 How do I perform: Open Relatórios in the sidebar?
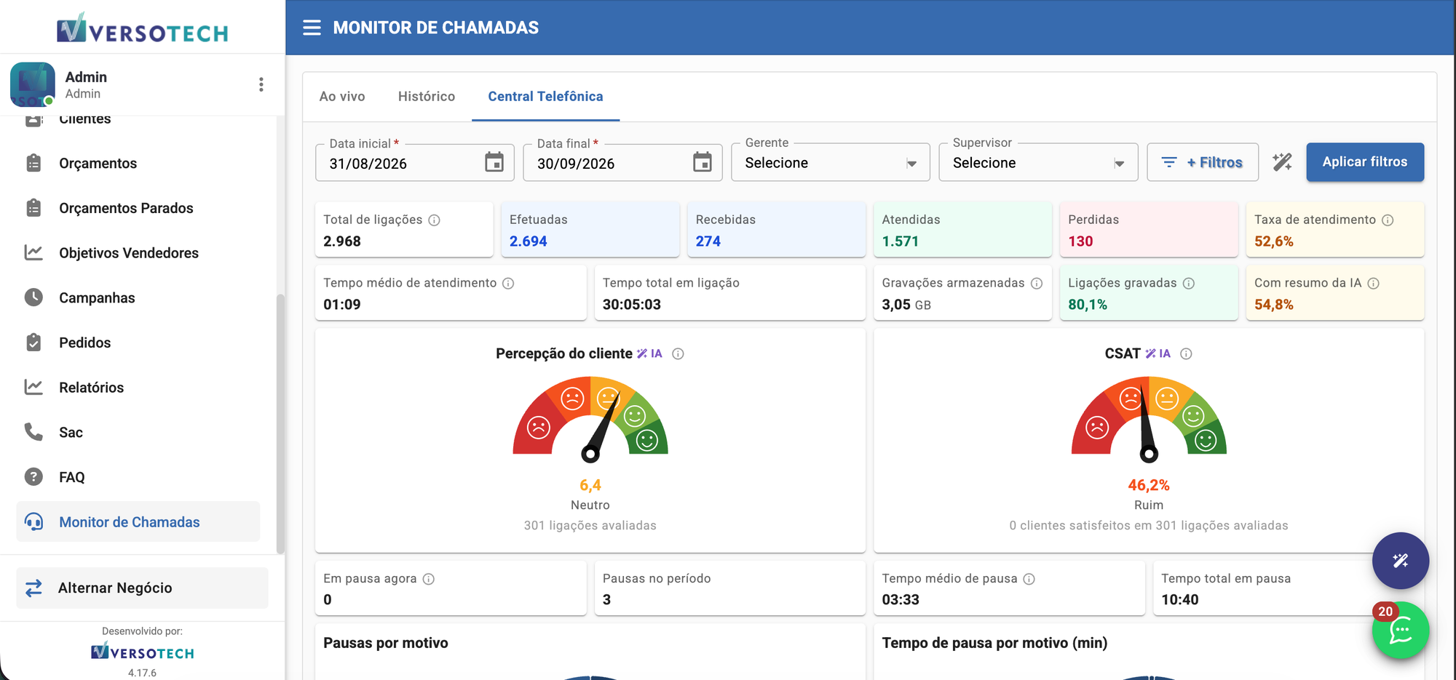[x=138, y=388]
